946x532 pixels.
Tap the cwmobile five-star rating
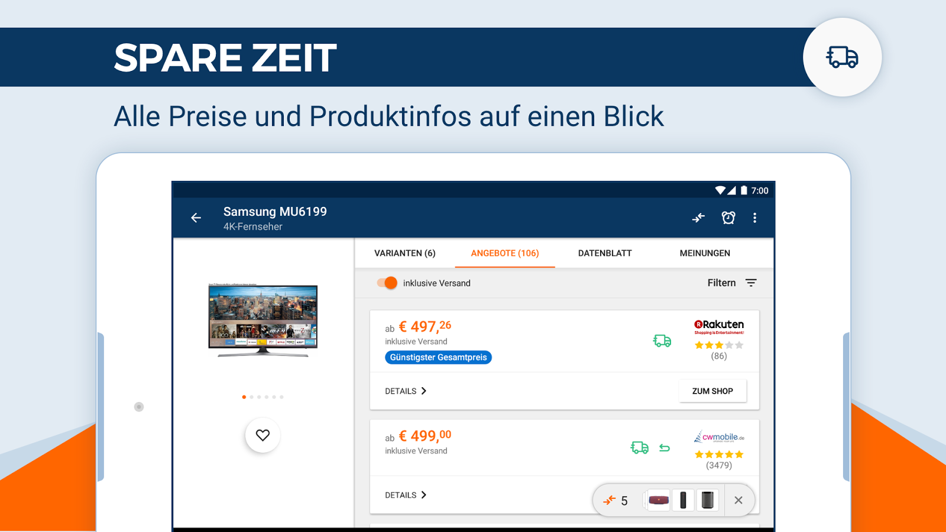(719, 455)
